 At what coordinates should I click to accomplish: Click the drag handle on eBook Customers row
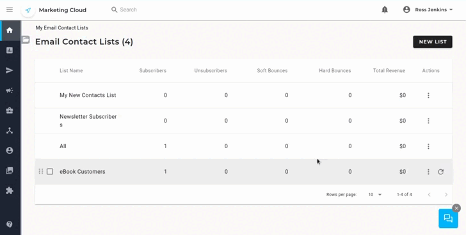(x=41, y=172)
